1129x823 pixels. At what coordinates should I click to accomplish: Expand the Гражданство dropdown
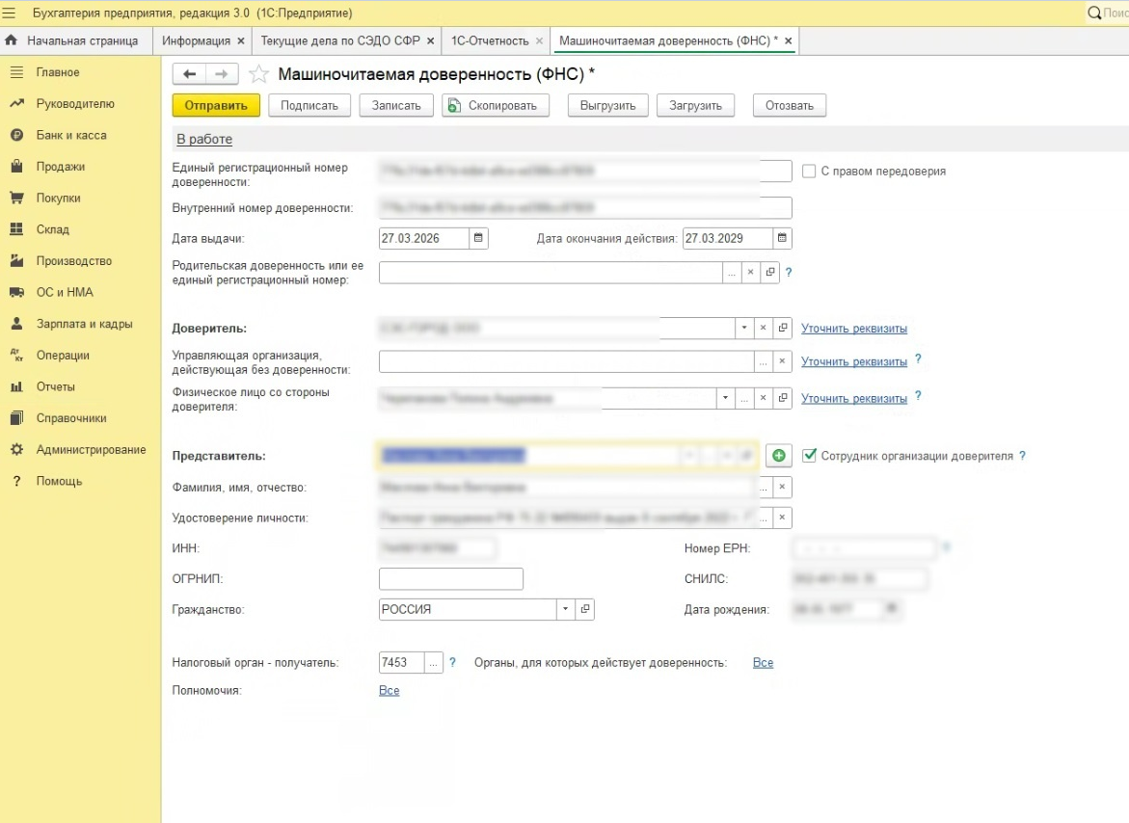[565, 609]
